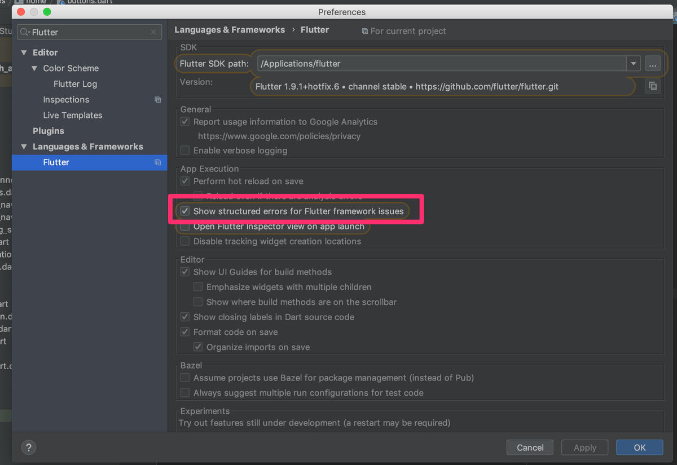
Task: Focus the settings search box containing Flutter
Action: [90, 32]
